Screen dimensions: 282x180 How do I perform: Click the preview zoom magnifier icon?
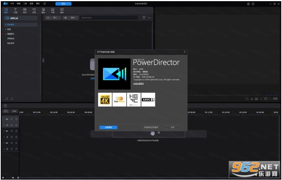261,99
